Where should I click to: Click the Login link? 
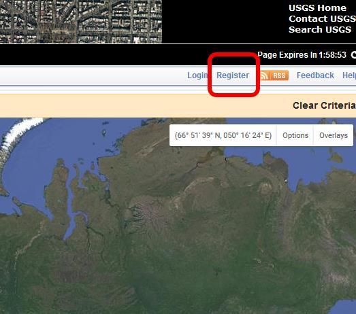(197, 75)
